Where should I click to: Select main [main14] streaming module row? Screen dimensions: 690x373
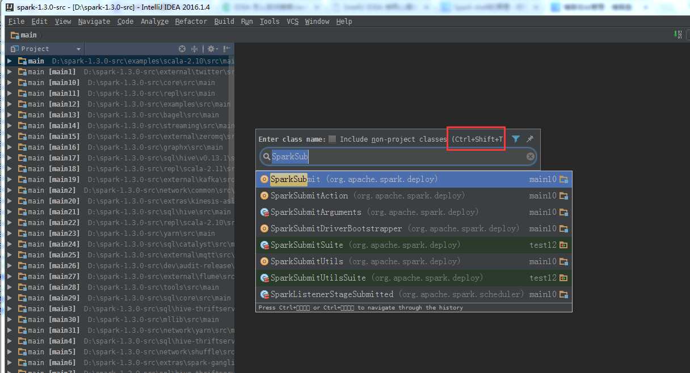[120, 125]
